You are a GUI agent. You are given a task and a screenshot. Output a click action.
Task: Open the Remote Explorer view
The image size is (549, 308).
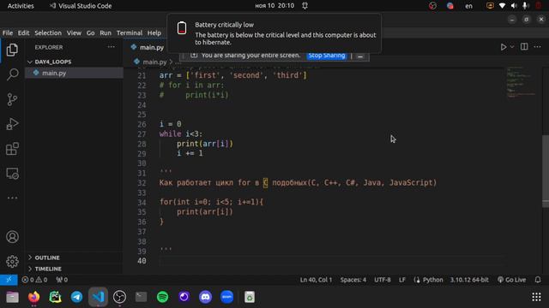tap(12, 174)
